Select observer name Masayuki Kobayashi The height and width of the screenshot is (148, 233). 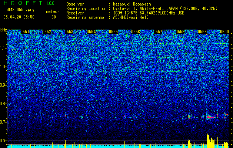(x=133, y=4)
